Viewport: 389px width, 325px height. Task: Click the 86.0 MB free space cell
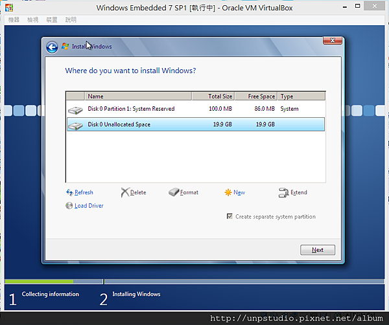pyautogui.click(x=265, y=109)
